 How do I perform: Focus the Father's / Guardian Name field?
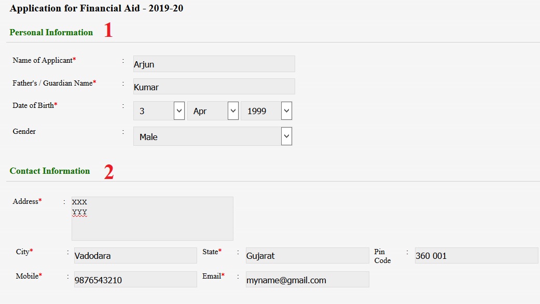click(x=214, y=87)
